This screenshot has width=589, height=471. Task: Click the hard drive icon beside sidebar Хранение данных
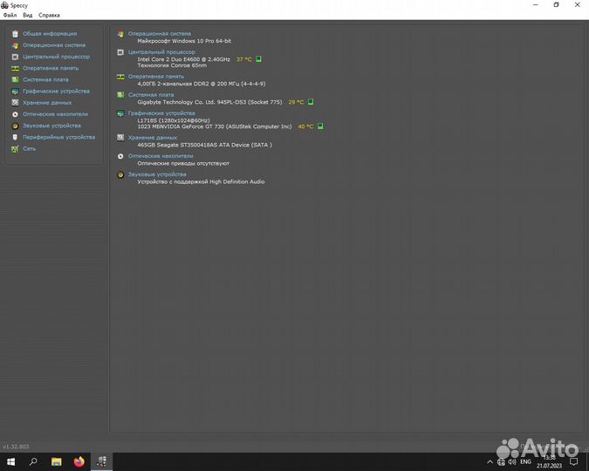coord(15,102)
